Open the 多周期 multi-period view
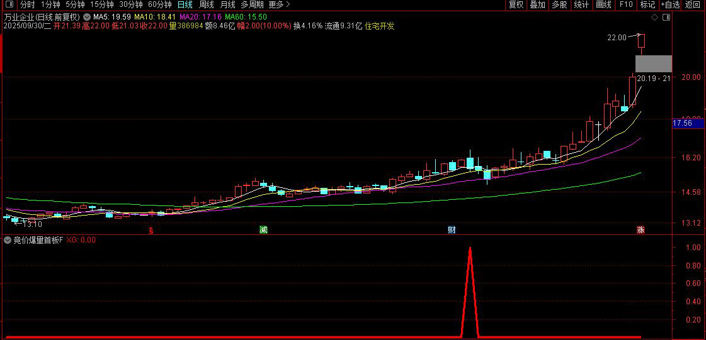Viewport: 706px width, 340px height. tap(252, 5)
